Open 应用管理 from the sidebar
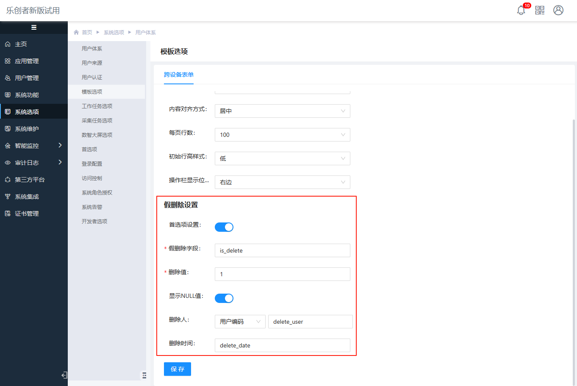 click(27, 61)
